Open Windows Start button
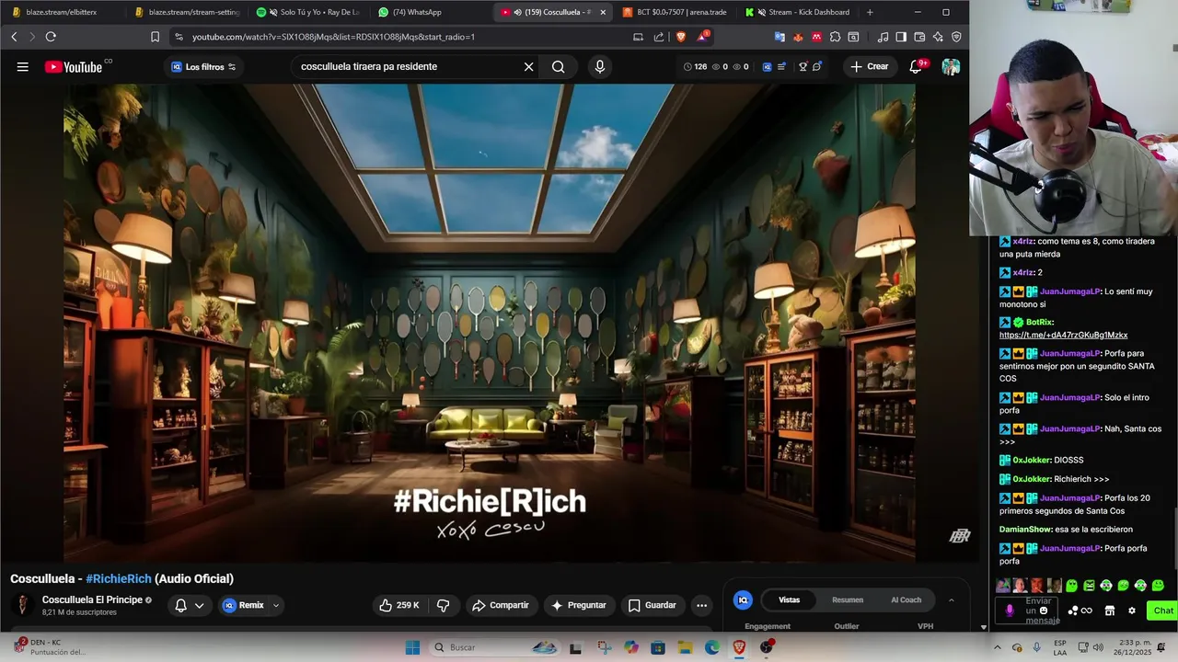 coord(412,647)
